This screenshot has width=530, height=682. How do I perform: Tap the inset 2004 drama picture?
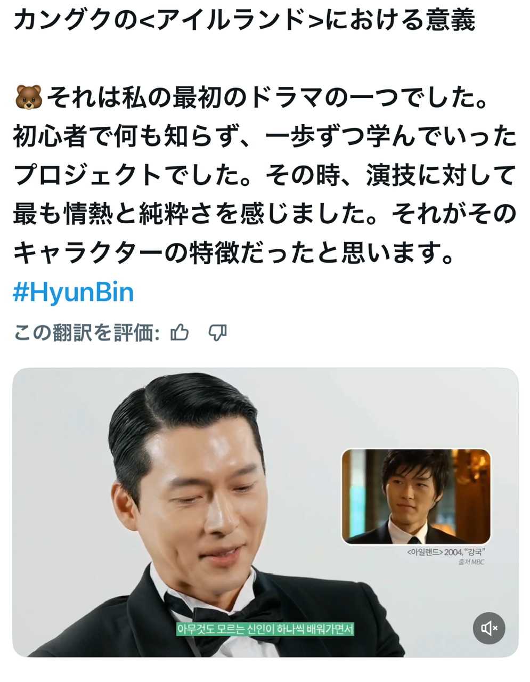(x=416, y=496)
